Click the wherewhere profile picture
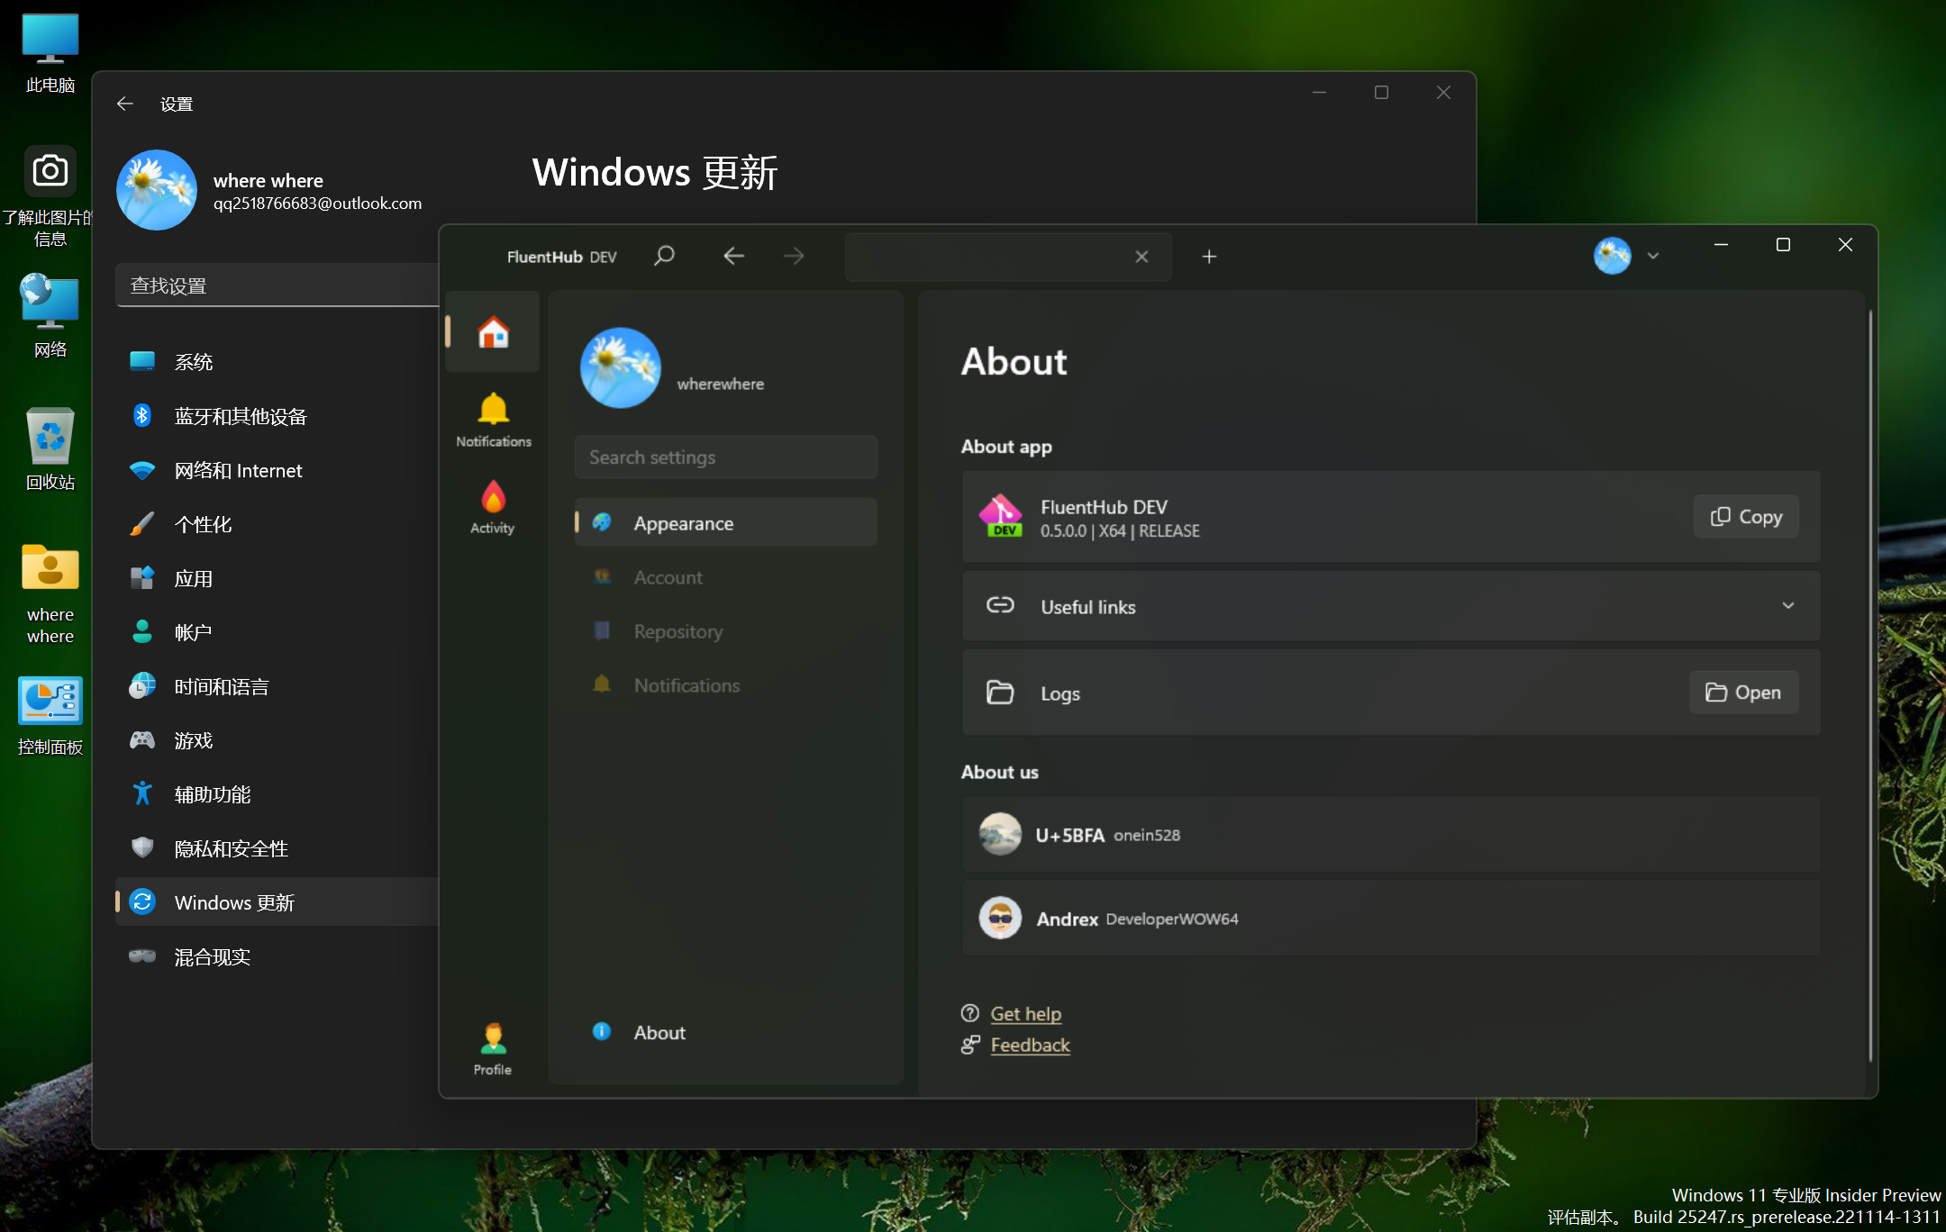 (x=620, y=367)
